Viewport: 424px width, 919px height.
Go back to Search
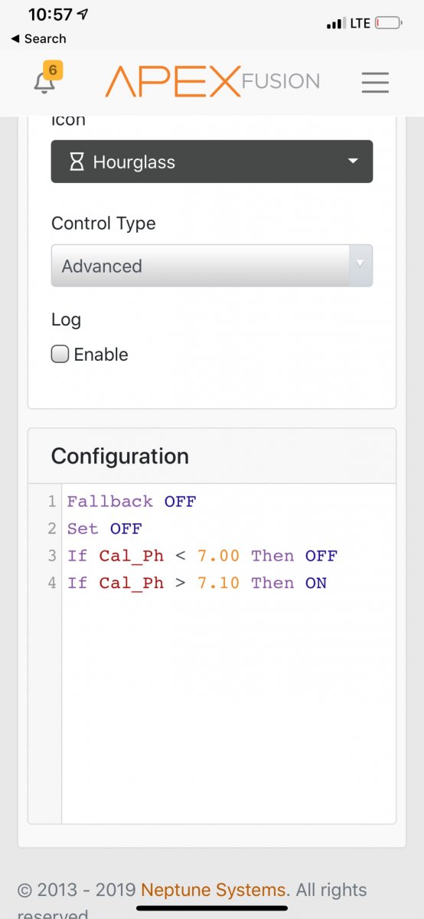[x=38, y=38]
